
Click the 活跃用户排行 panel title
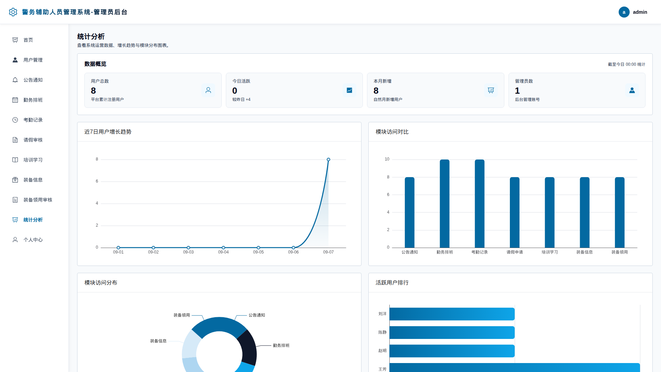pyautogui.click(x=392, y=283)
